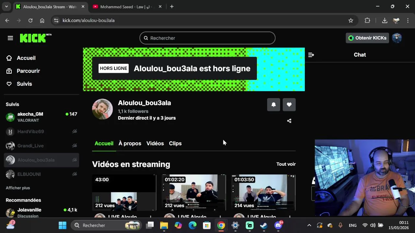Open the user profile avatar menu
The image size is (415, 233).
pos(397,38)
